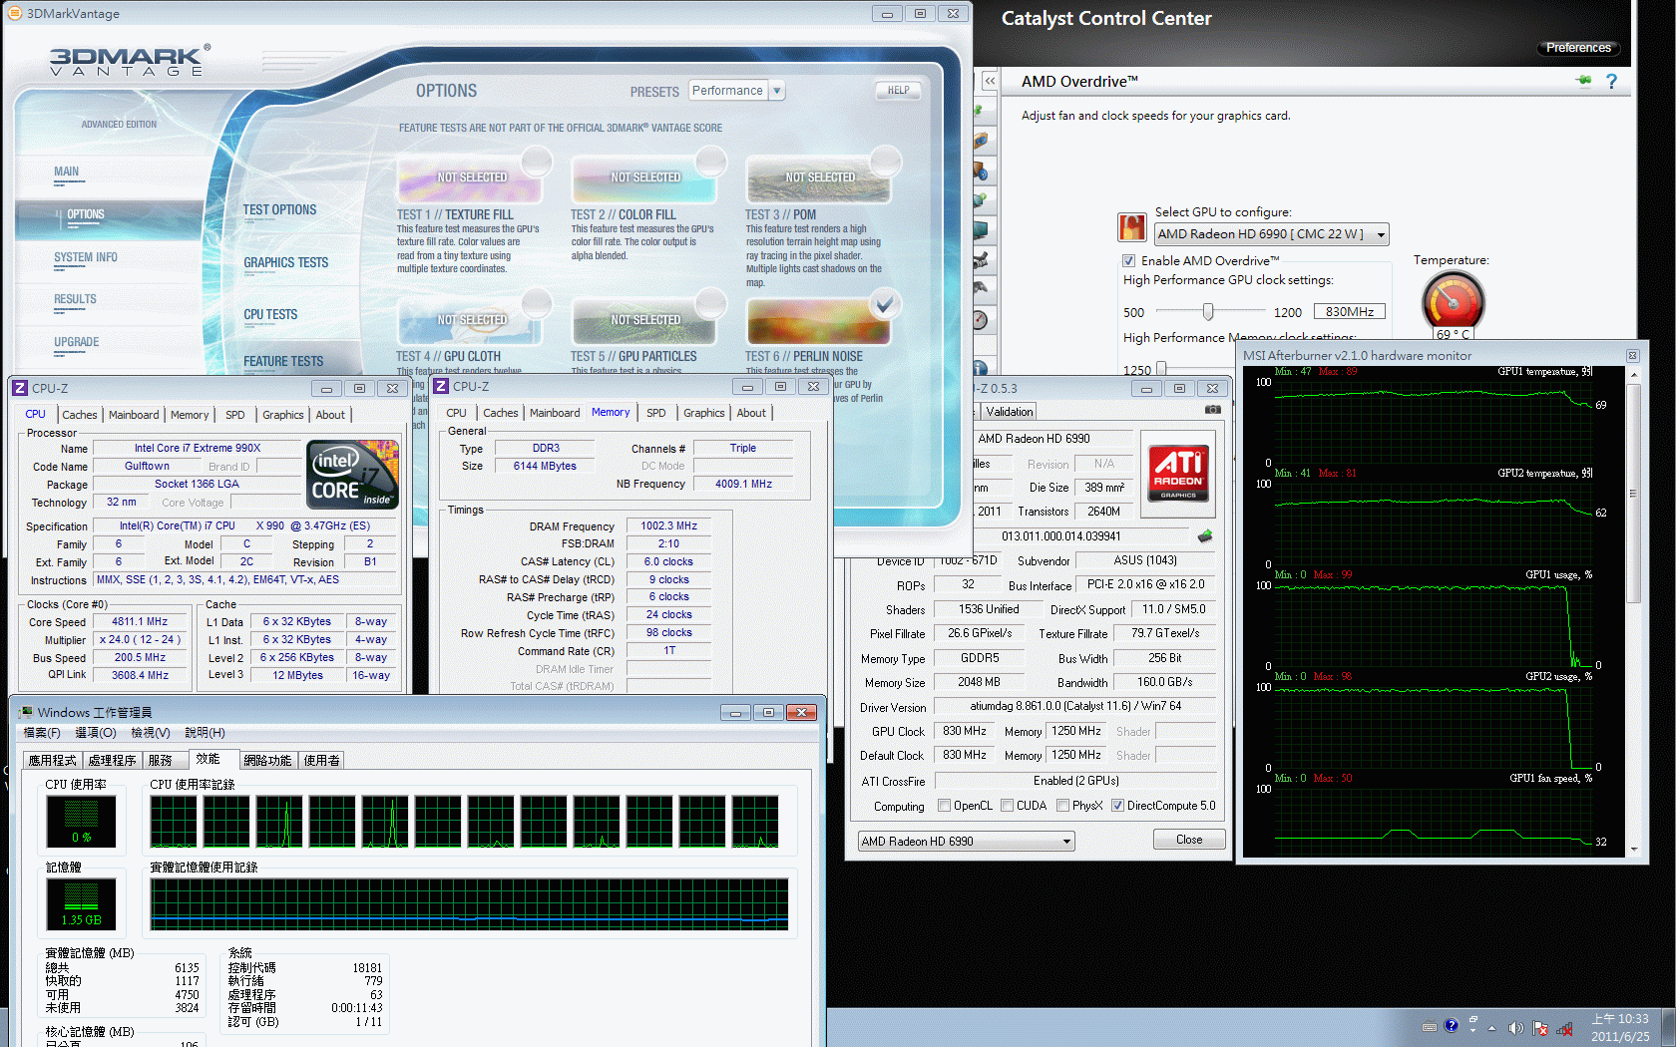Toggle Test 2 Color Fill selection
The image size is (1676, 1047).
pos(711,162)
